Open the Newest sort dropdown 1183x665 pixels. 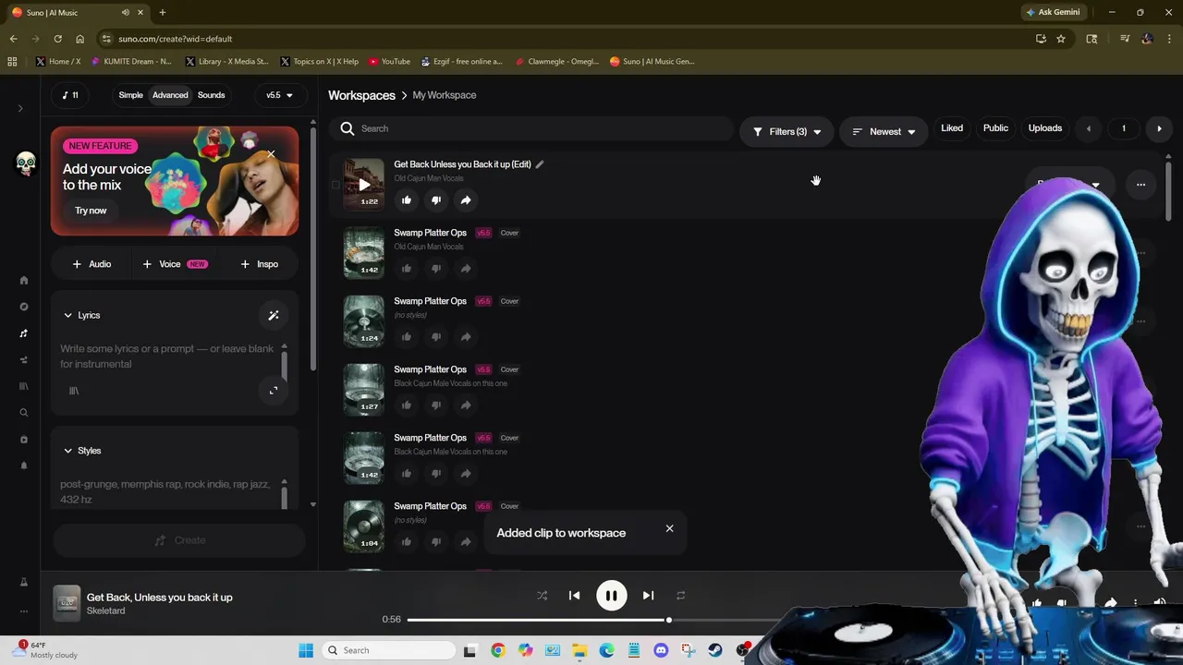pos(884,131)
